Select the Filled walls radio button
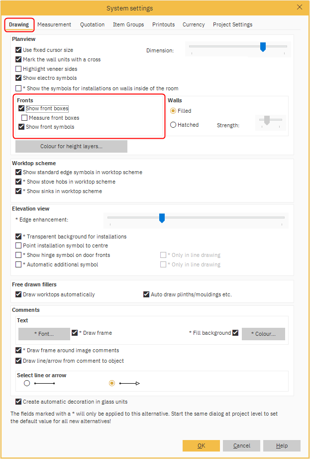 (173, 111)
